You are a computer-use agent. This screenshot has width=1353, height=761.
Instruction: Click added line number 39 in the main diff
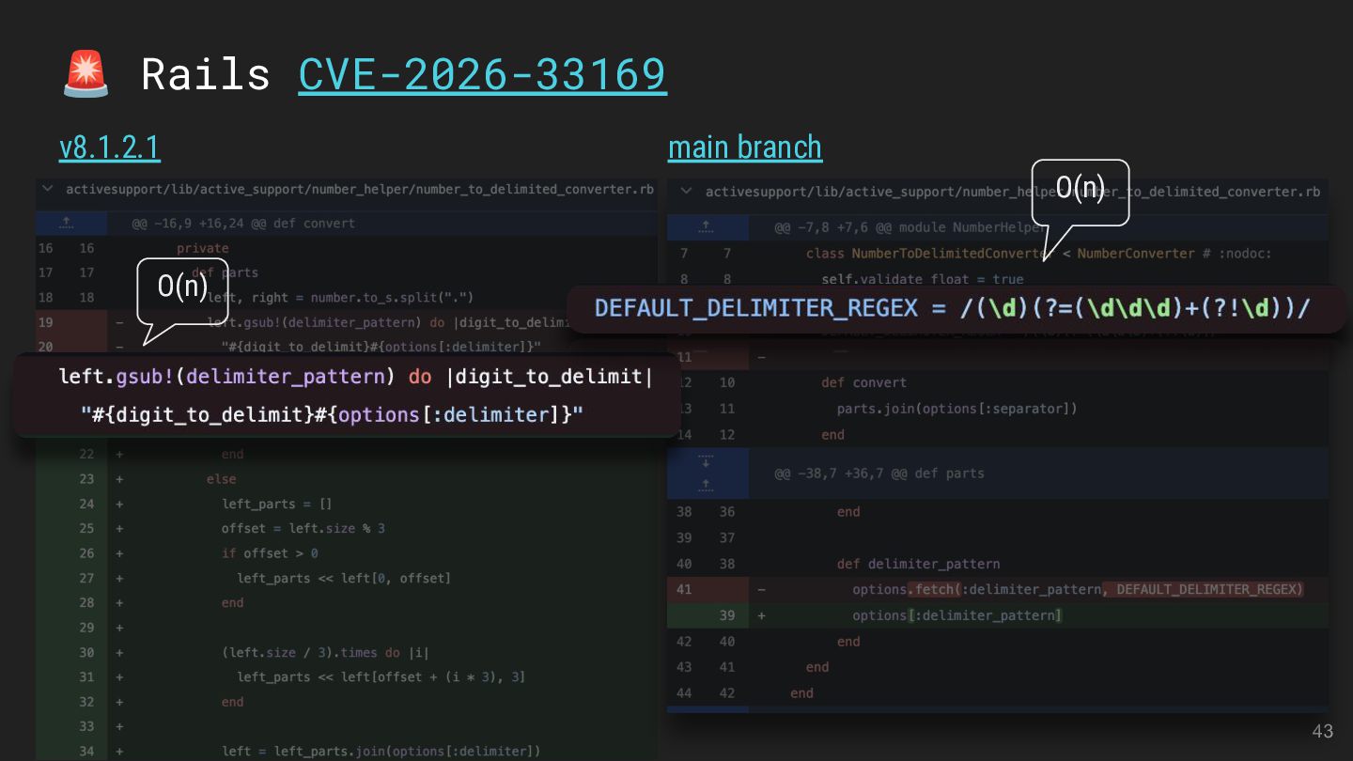click(x=727, y=615)
